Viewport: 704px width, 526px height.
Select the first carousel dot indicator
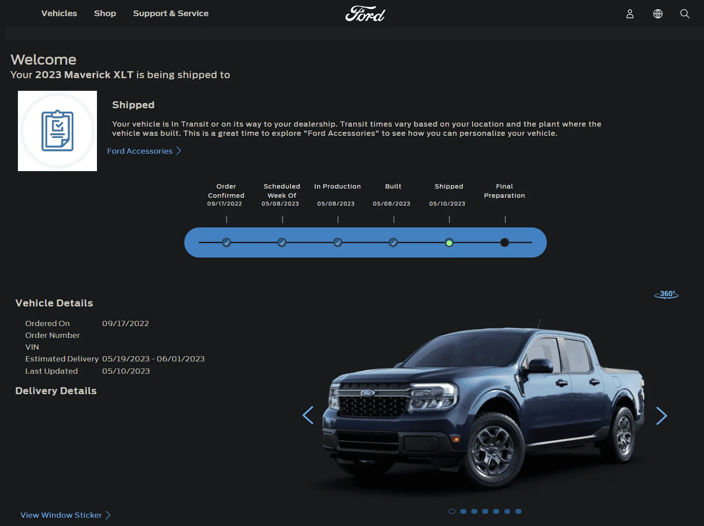coord(452,512)
